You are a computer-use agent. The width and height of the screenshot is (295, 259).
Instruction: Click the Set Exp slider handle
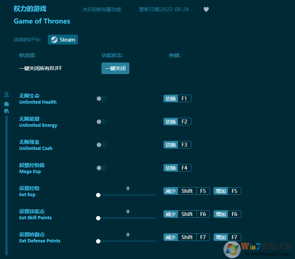98,195
